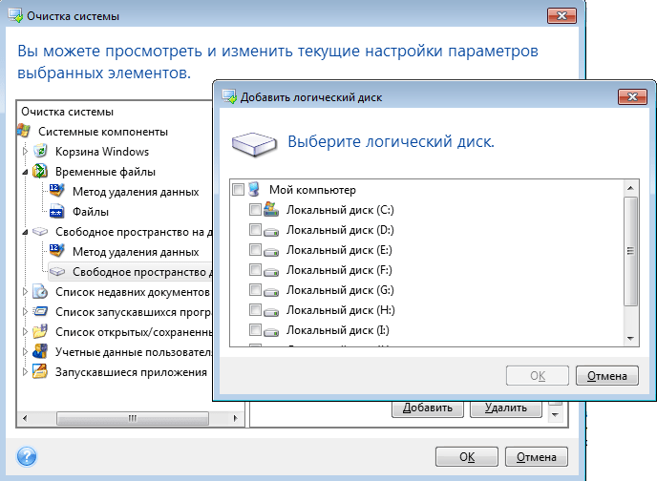Screen dimensions: 657x481
Task: Check Локальный диск (H:) checkbox
Action: point(255,310)
